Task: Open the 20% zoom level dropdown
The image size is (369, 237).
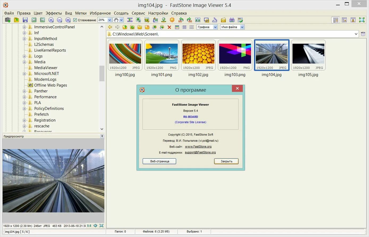Action: (109, 20)
